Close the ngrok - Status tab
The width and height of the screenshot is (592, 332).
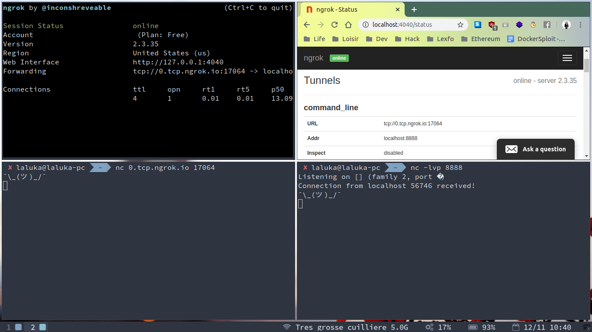tap(397, 9)
